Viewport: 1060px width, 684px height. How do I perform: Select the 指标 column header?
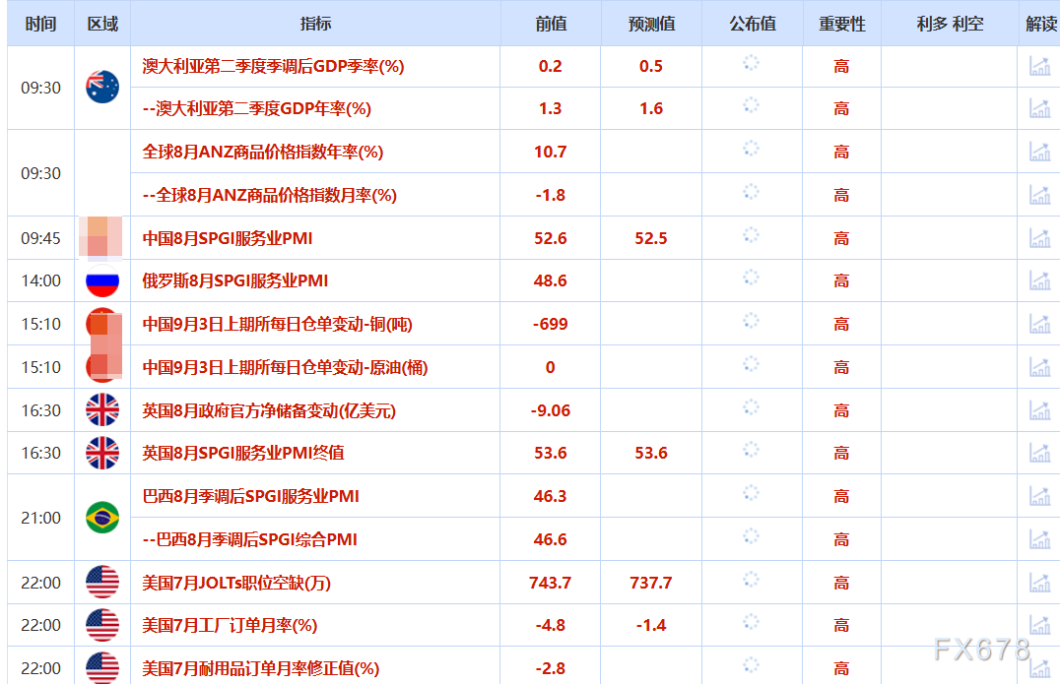click(x=313, y=24)
